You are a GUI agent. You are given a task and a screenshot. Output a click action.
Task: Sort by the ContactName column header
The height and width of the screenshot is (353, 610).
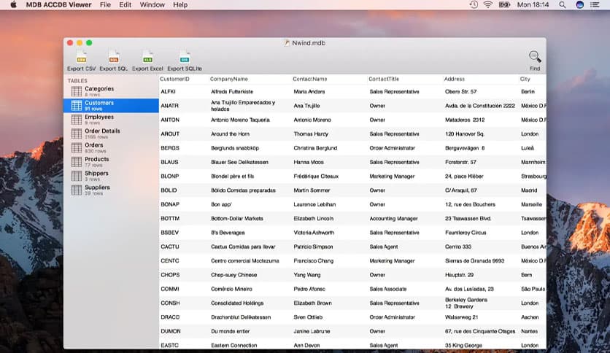310,79
